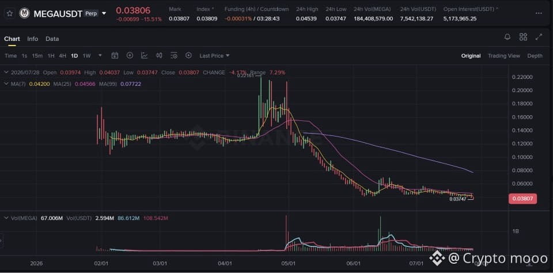553x273 pixels.
Task: Open the price alert bell icon
Action: (x=507, y=37)
